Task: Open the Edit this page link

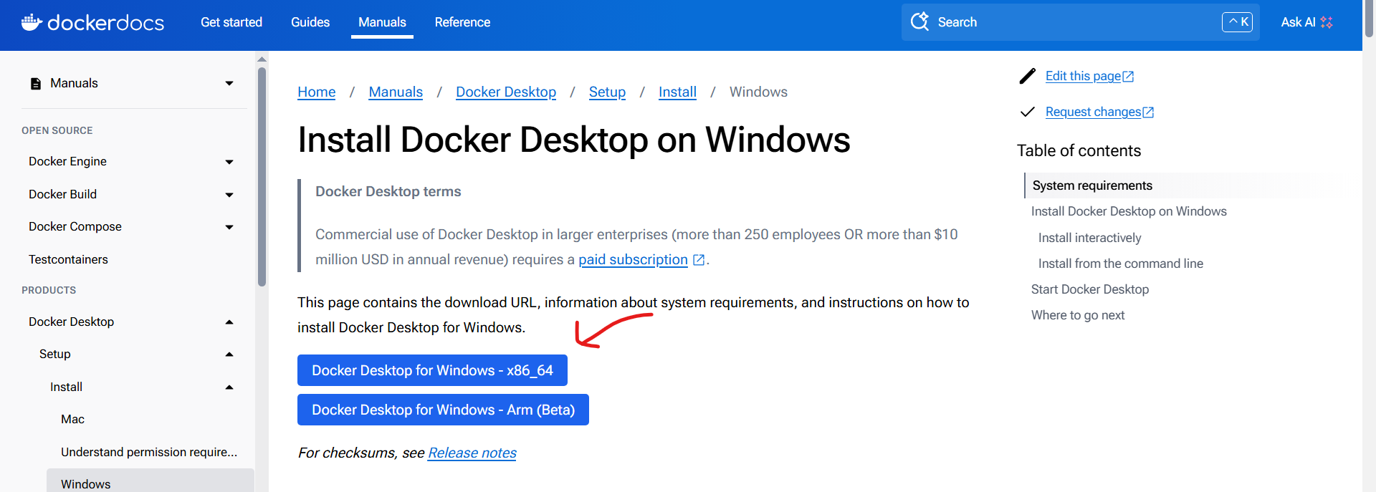Action: point(1083,76)
